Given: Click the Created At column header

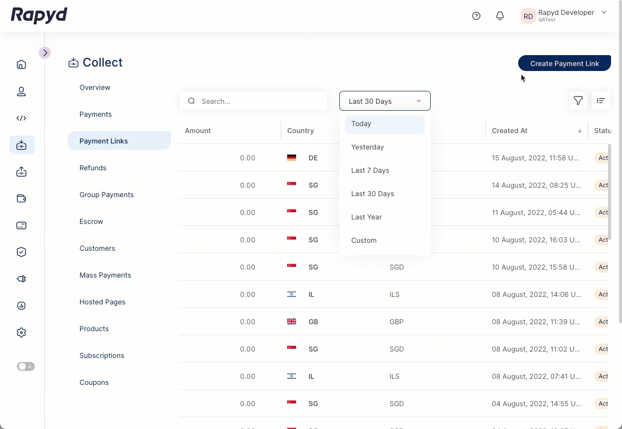Looking at the screenshot, I should 510,131.
